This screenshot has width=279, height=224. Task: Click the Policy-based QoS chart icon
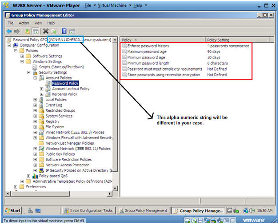[x=35, y=176]
